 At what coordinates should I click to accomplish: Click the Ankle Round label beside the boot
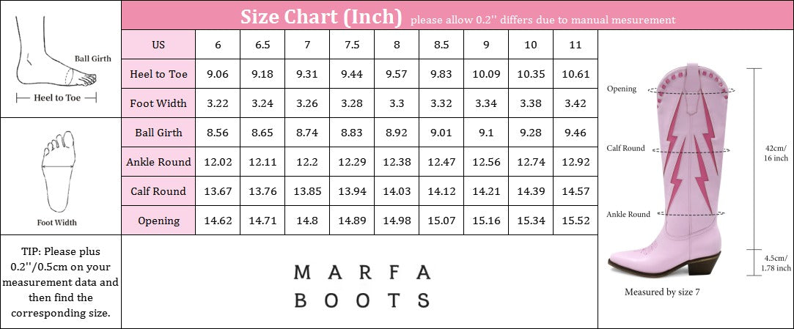(628, 215)
